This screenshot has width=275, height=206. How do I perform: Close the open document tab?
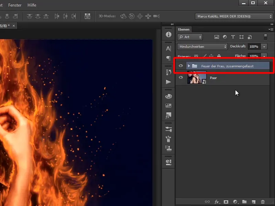(x=14, y=25)
